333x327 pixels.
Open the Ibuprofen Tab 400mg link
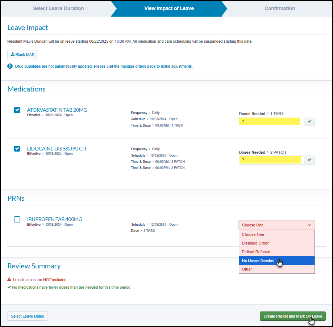pyautogui.click(x=55, y=219)
